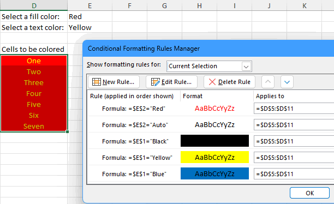The height and width of the screenshot is (204, 334).
Task: Select the cell labeled Seven
Action: point(34,126)
